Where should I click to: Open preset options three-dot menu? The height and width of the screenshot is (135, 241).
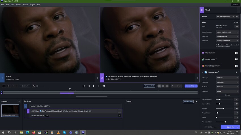click(x=237, y=17)
